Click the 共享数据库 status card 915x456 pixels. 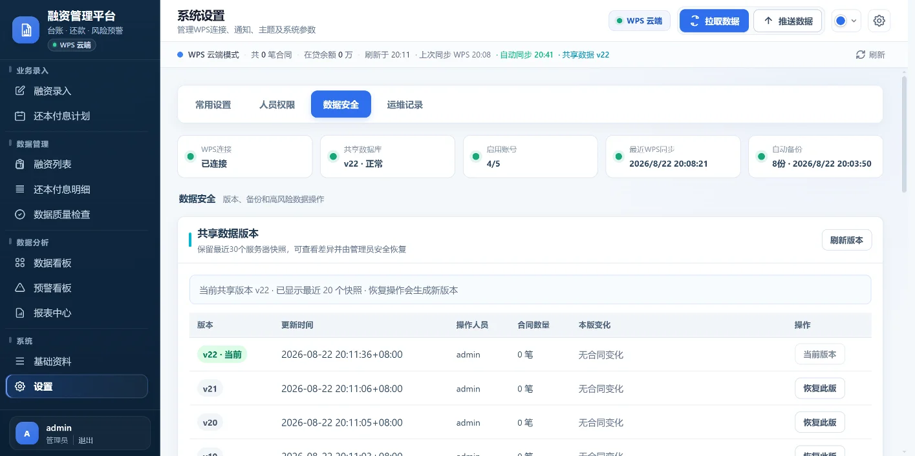pyautogui.click(x=387, y=156)
